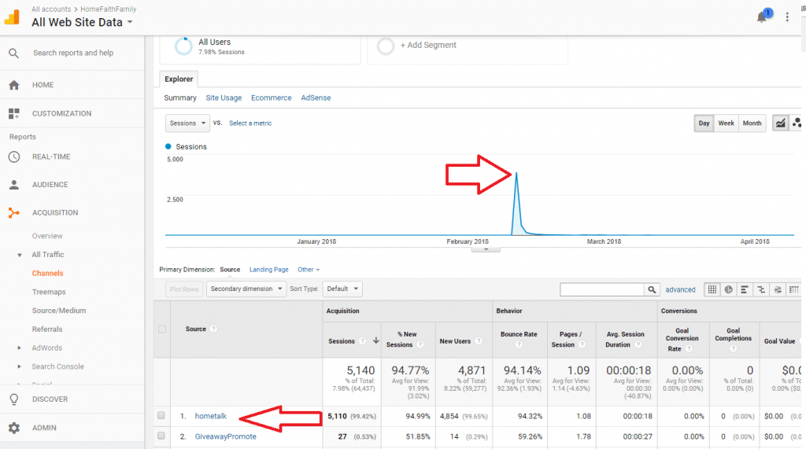Click the Bounce Rate help icon
806x449 pixels.
coord(519,344)
